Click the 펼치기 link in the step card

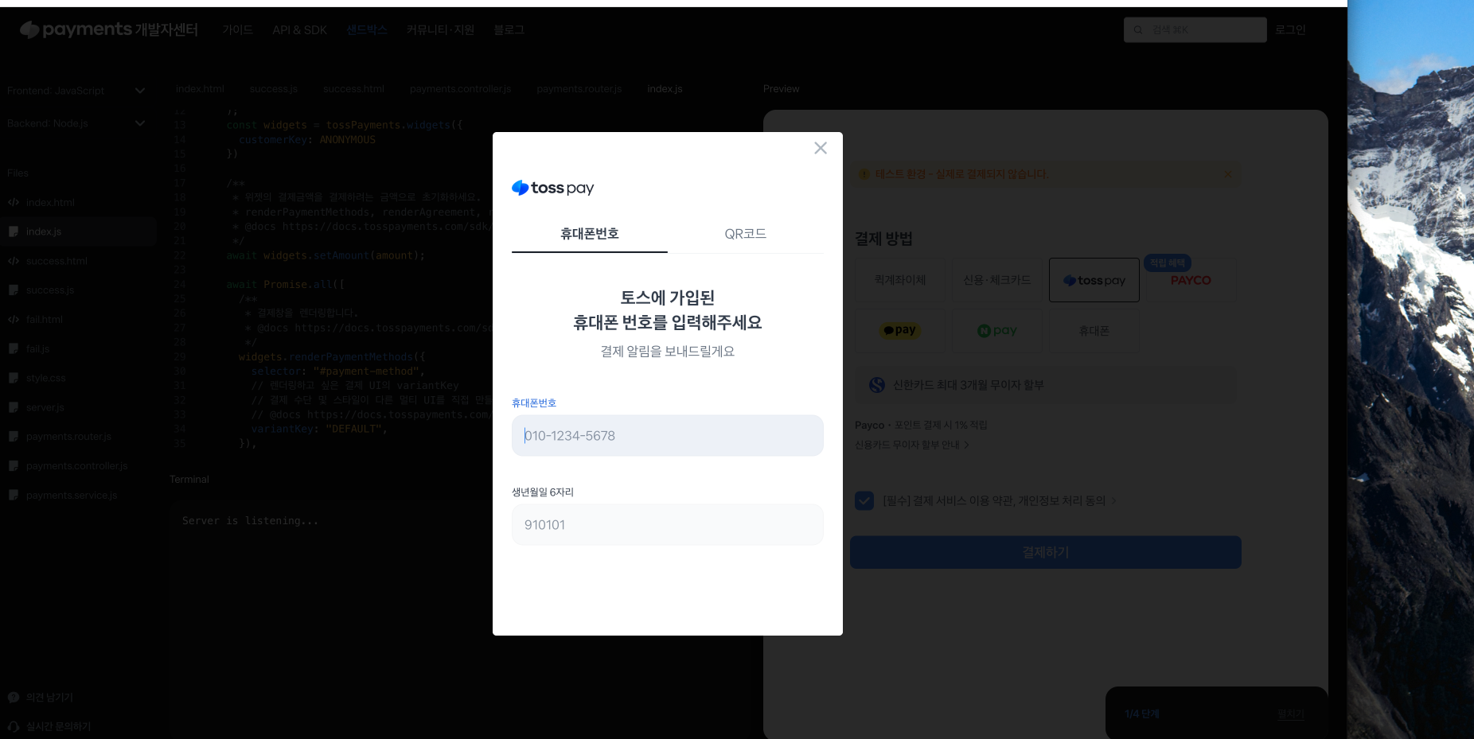coord(1291,714)
